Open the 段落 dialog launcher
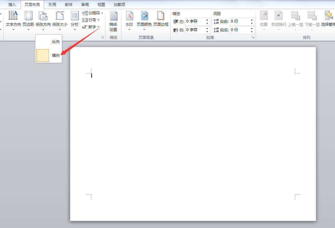This screenshot has width=335, height=228. pos(253,37)
